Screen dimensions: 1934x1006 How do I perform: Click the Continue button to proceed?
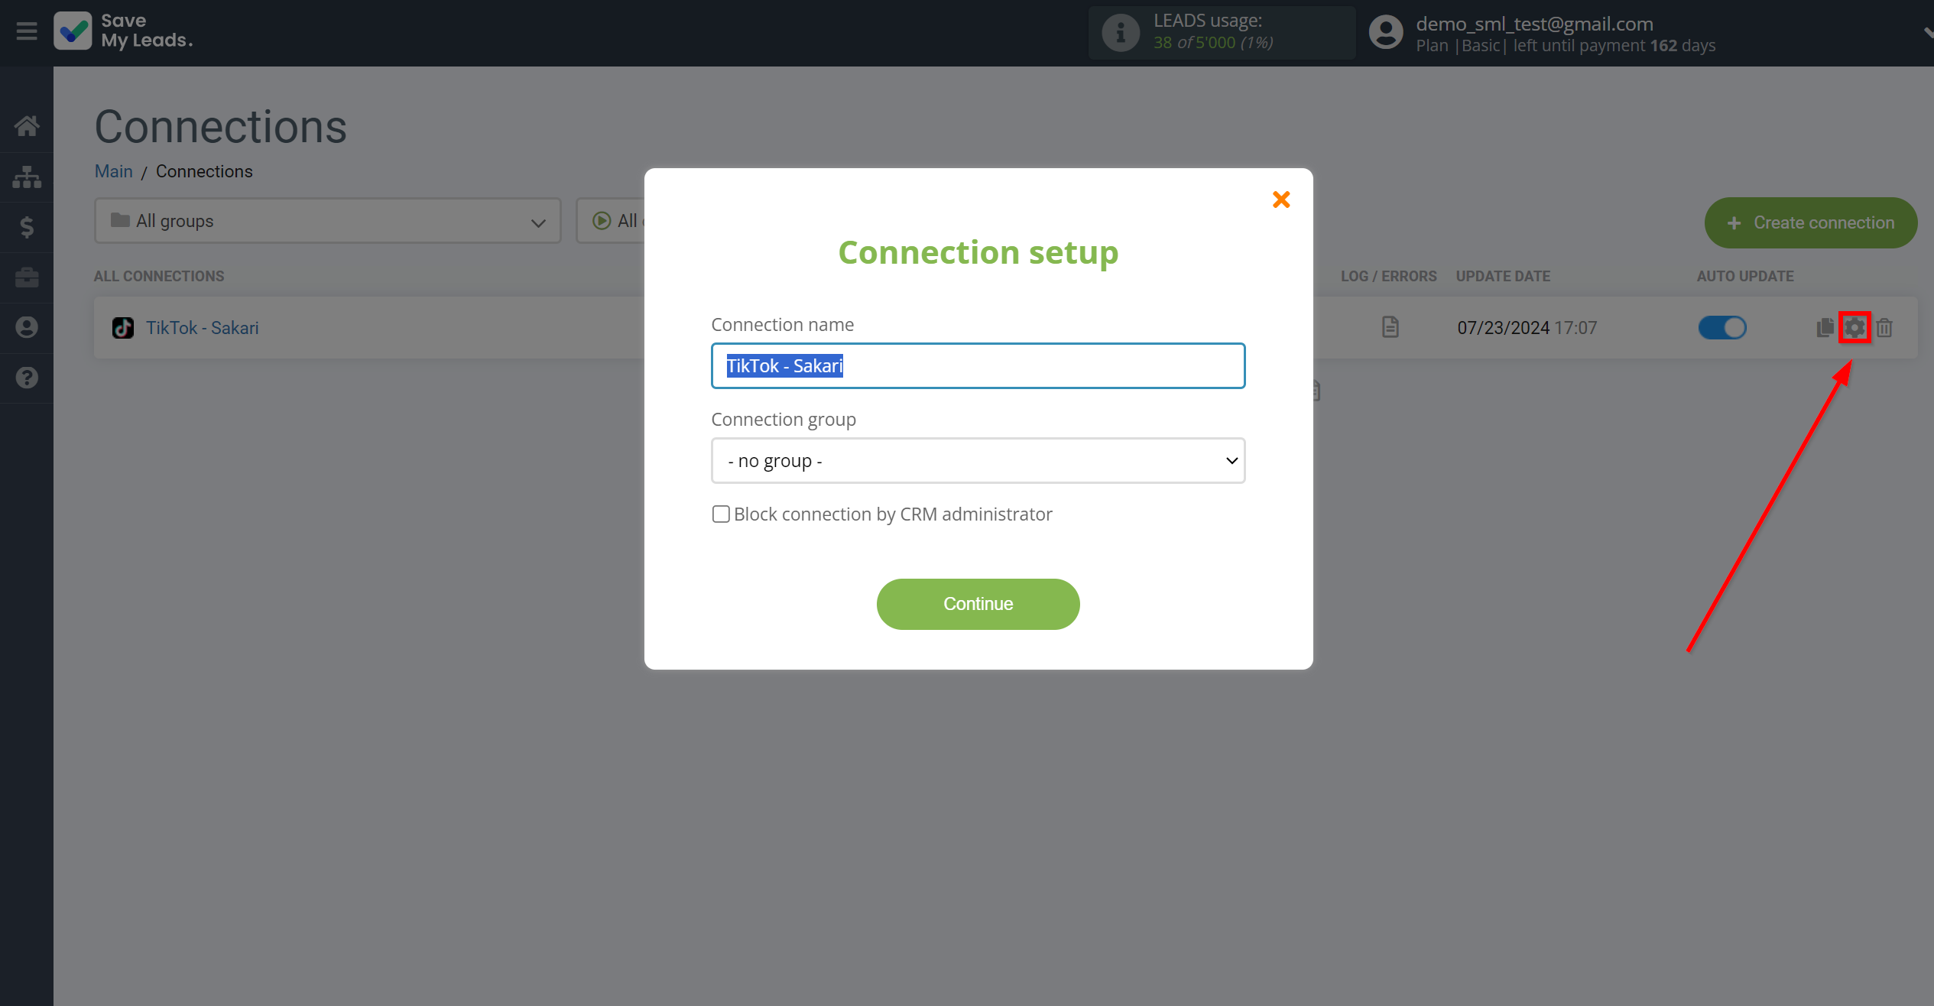coord(978,603)
